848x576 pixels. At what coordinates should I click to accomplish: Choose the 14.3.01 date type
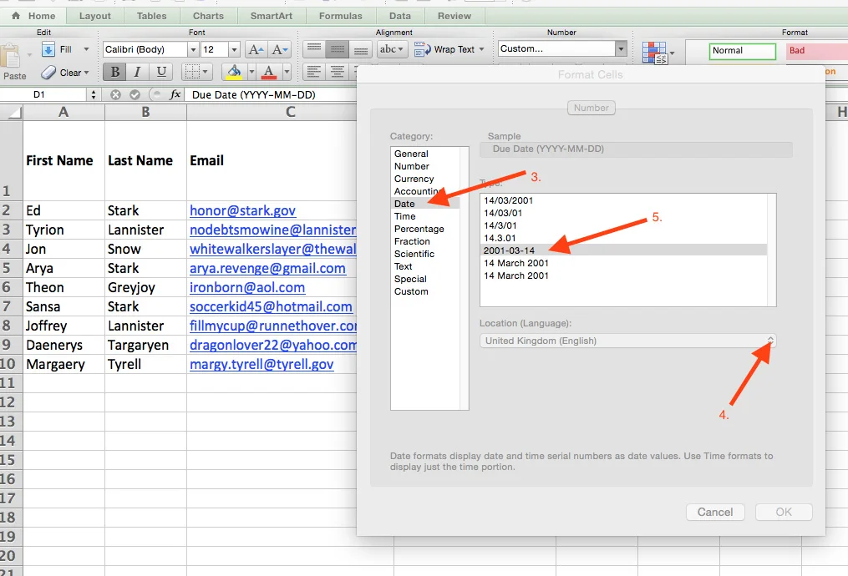(x=623, y=238)
